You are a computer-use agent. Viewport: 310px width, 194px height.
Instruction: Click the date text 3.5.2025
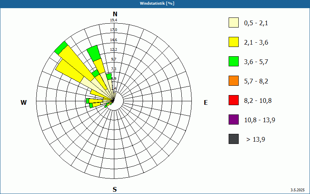click(298, 190)
